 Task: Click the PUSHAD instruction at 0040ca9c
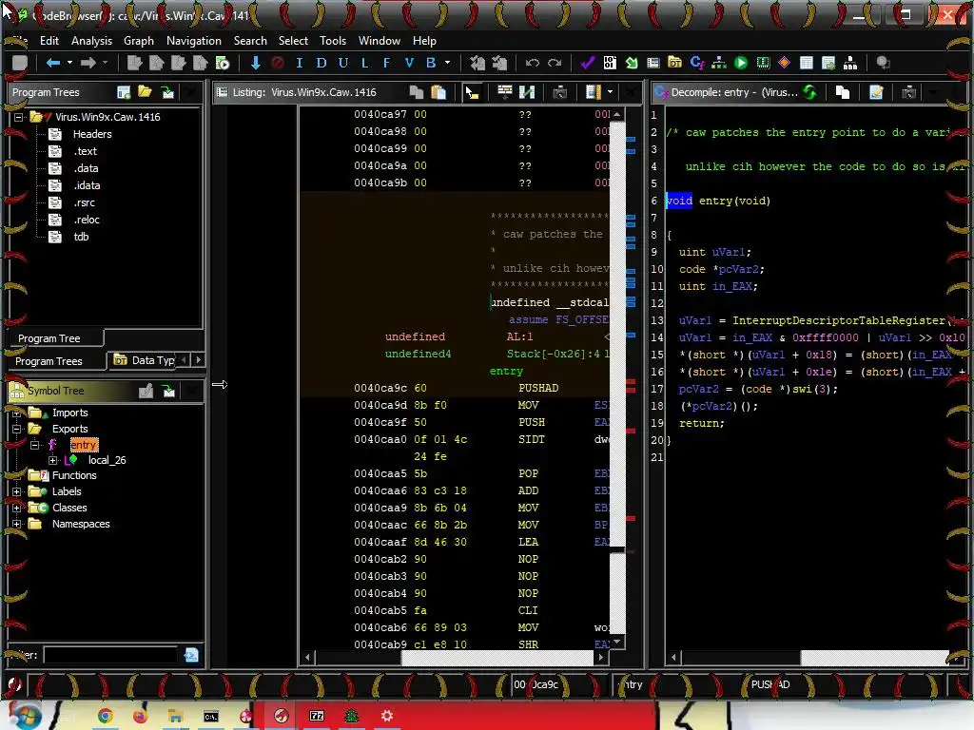538,388
